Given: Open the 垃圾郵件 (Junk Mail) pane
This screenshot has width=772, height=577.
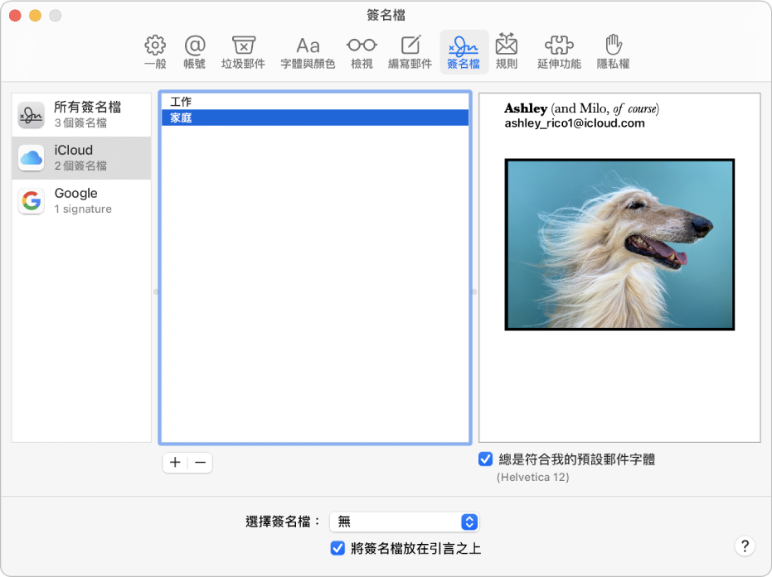Looking at the screenshot, I should [x=243, y=51].
